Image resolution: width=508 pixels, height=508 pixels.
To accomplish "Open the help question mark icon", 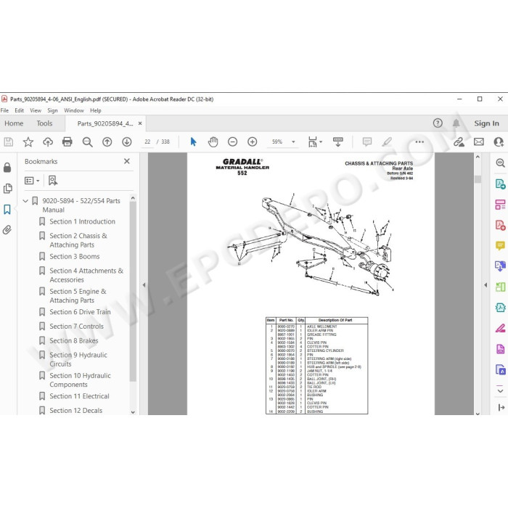I will (x=438, y=123).
